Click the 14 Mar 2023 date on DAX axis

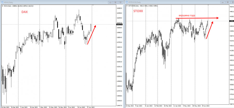[x=5, y=107]
